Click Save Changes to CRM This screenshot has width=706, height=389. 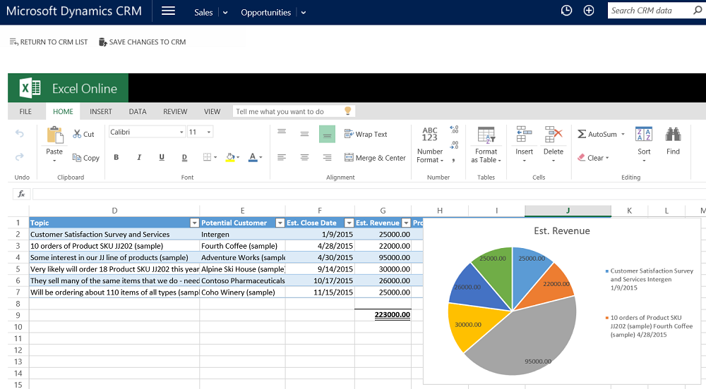pos(142,42)
